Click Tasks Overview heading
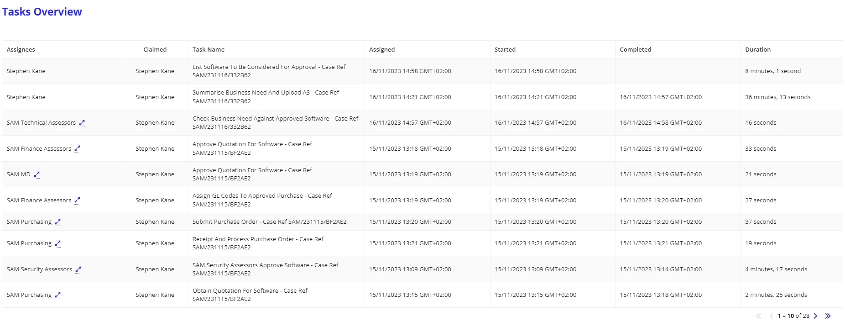This screenshot has width=845, height=327. [x=42, y=12]
